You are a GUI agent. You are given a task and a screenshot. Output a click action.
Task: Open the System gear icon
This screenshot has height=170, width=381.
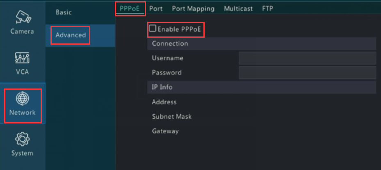tap(22, 139)
